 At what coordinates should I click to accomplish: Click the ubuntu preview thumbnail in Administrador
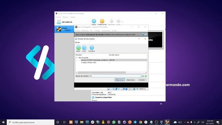pyautogui.click(x=155, y=40)
